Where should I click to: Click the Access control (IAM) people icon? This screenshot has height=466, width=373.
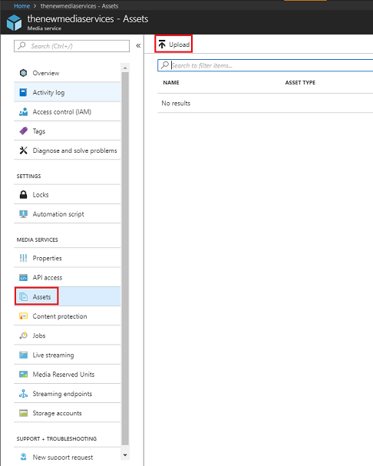point(23,112)
